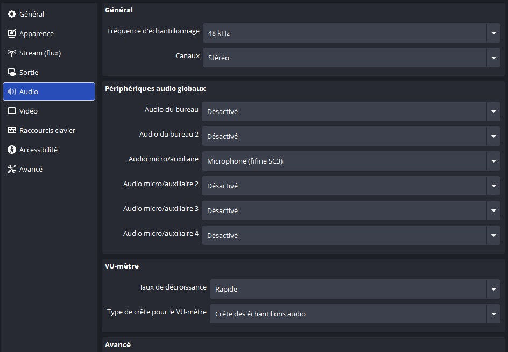Click the Audio speaker icon
Viewport: 508px width, 352px height.
[12, 91]
